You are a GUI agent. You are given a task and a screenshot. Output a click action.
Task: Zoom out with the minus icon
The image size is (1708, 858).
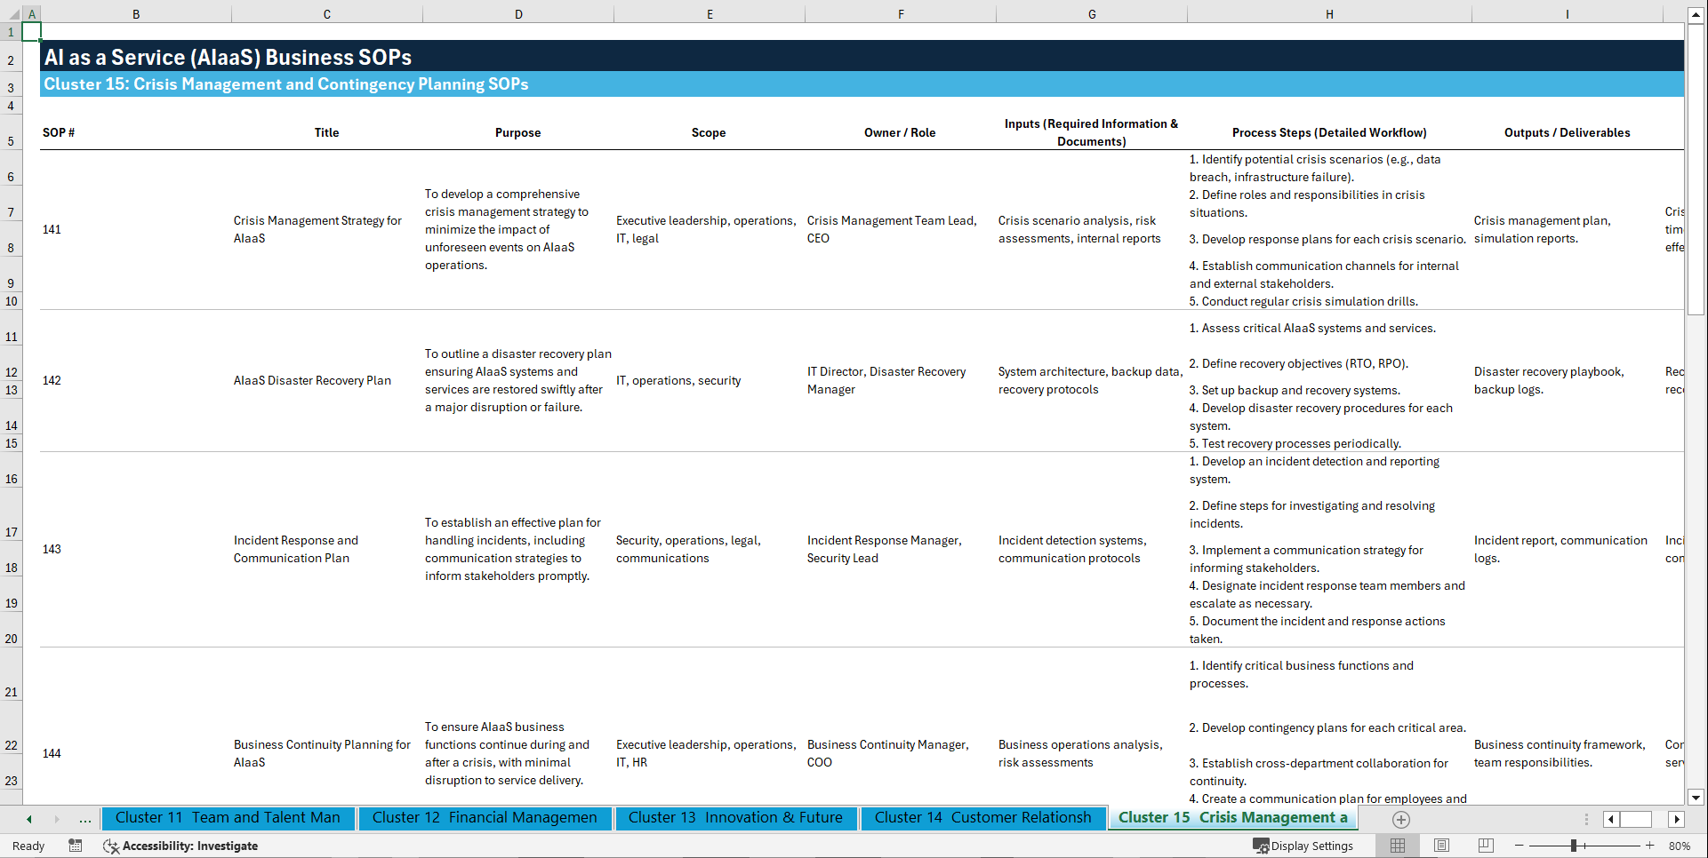click(x=1520, y=846)
